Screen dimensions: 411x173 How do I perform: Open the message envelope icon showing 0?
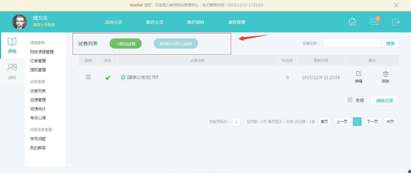pos(374,22)
